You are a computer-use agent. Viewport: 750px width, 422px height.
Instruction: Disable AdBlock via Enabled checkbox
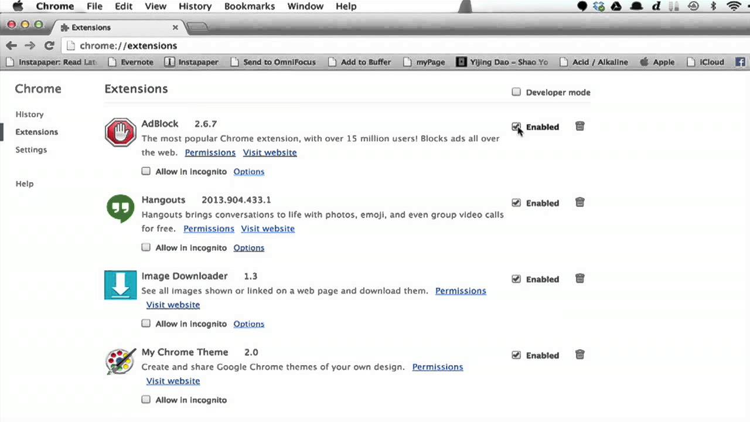coord(516,127)
